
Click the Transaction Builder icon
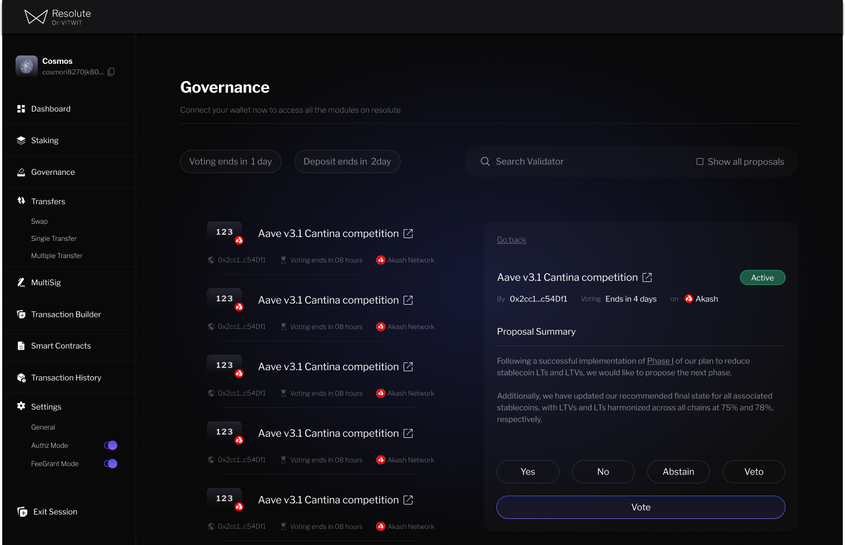[21, 314]
